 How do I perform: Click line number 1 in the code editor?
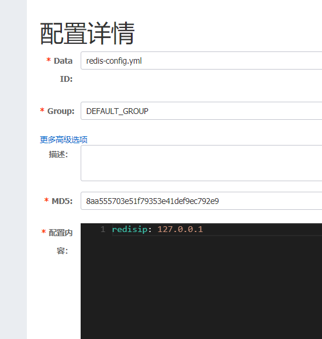coord(103,229)
